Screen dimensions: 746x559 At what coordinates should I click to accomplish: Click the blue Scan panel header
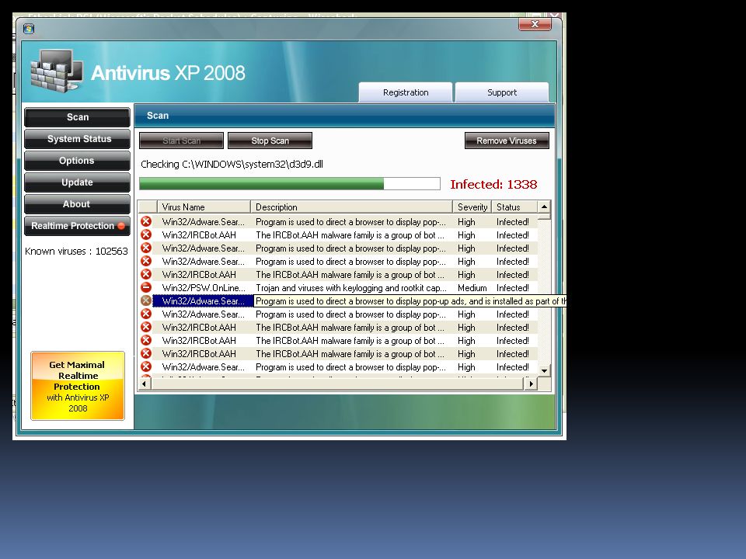[x=344, y=116]
